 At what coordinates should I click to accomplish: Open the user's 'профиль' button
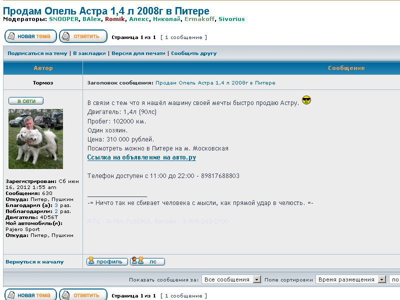(x=107, y=261)
